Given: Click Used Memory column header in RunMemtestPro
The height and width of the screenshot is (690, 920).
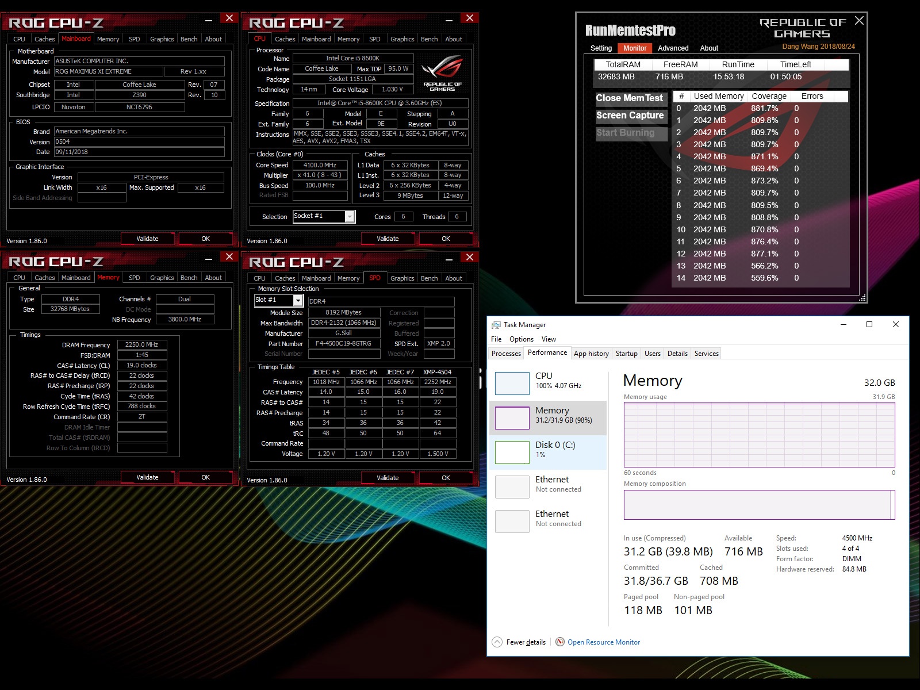Looking at the screenshot, I should tap(719, 97).
